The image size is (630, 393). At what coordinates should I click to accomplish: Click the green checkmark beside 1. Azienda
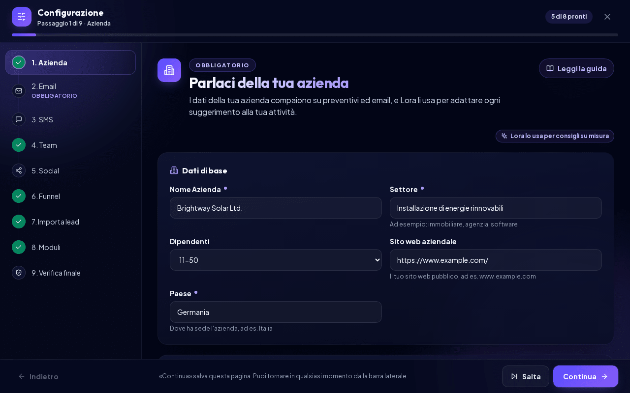19,62
